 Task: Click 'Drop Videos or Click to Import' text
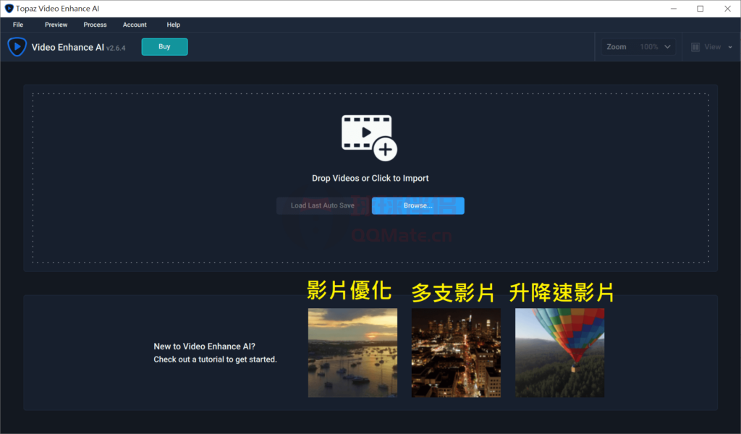tap(370, 178)
